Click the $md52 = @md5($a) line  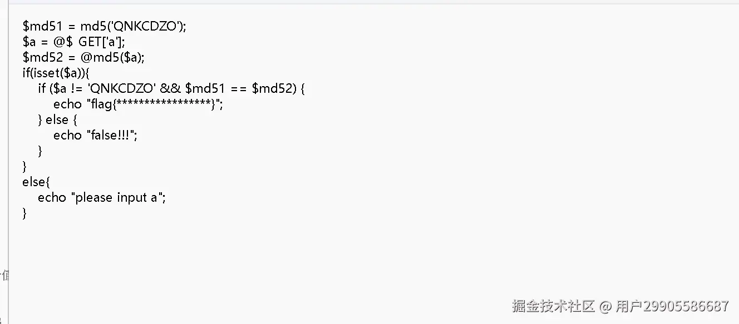[x=83, y=57]
